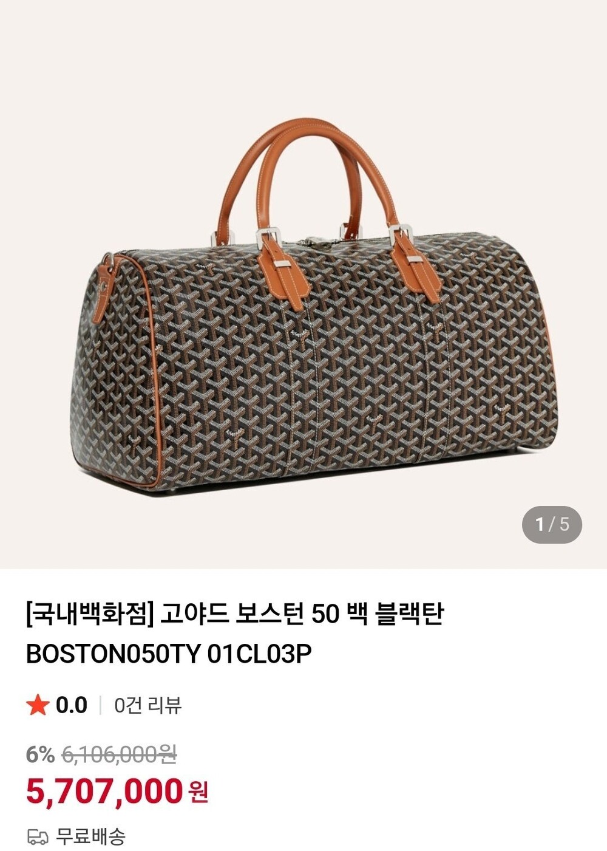The image size is (607, 851).
Task: Click the 고야드 보스턴 50 백 블랙탄 title
Action: point(302,614)
